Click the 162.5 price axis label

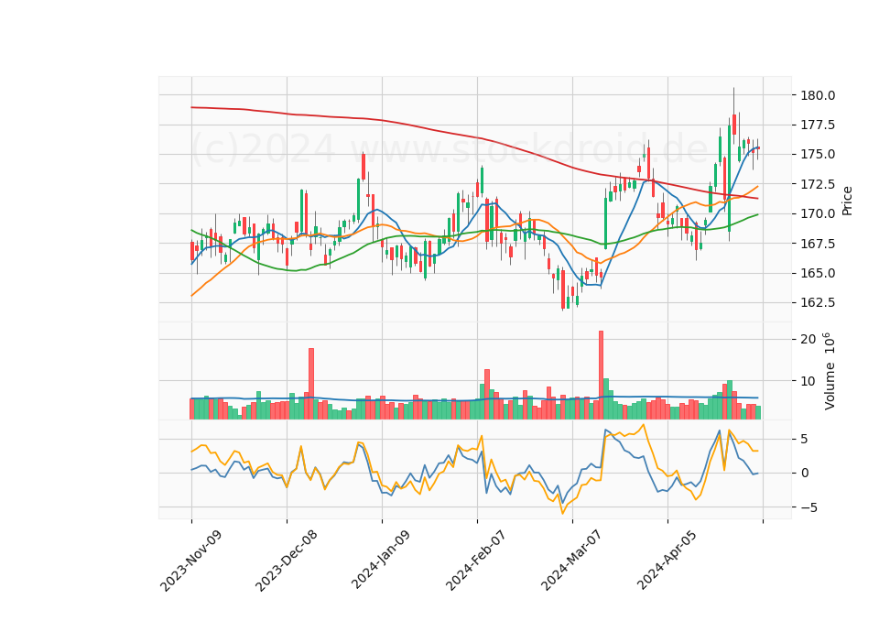816,303
